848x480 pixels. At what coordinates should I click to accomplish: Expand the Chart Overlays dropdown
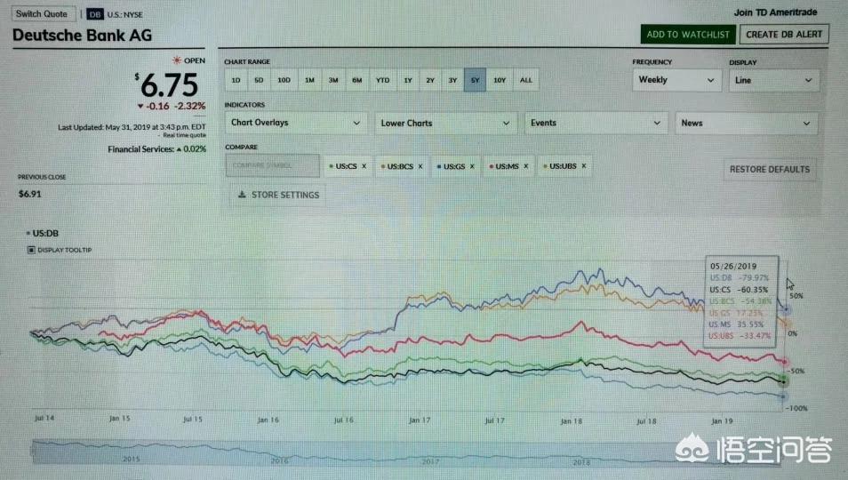(296, 123)
